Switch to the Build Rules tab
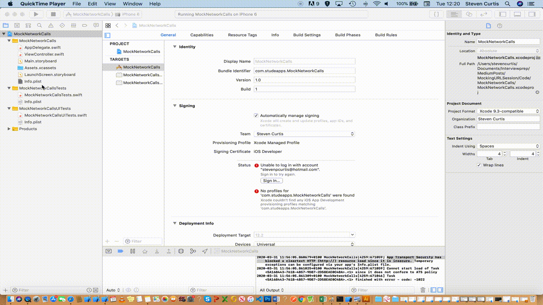 point(386,35)
